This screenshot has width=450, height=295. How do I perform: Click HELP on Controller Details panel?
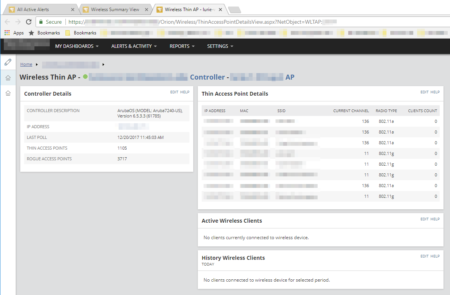(x=185, y=92)
